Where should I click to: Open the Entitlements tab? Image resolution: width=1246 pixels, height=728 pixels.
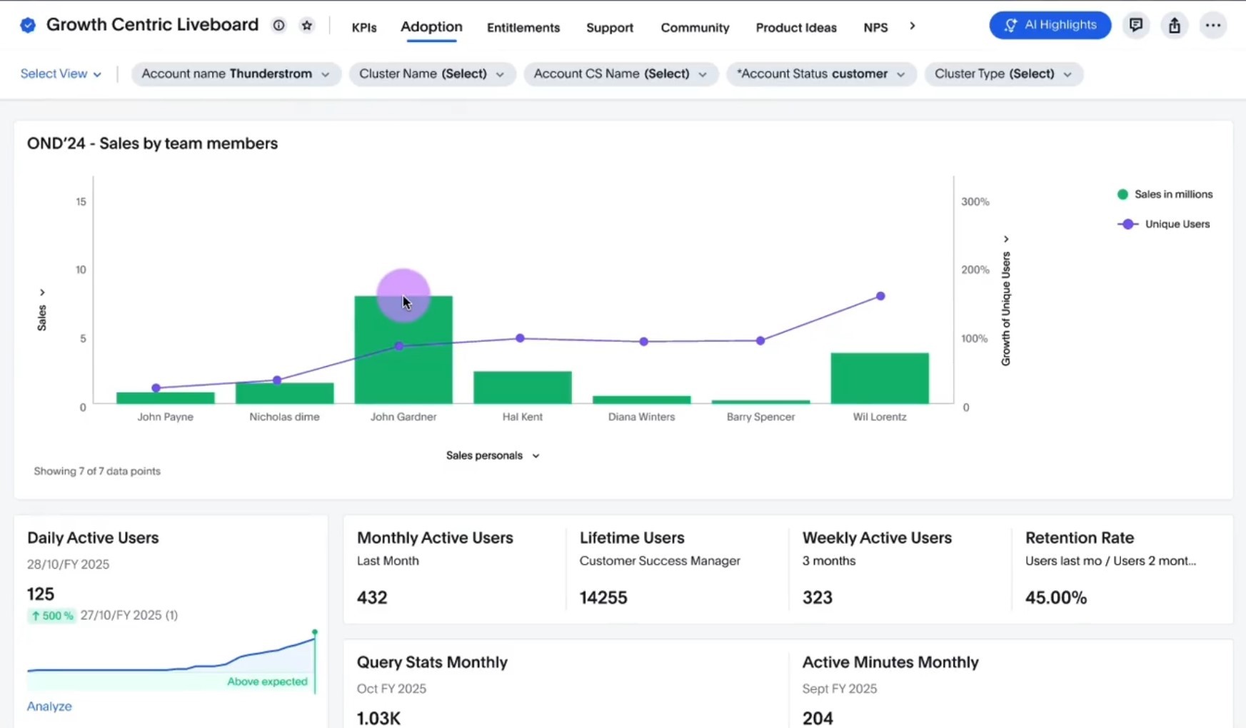523,28
